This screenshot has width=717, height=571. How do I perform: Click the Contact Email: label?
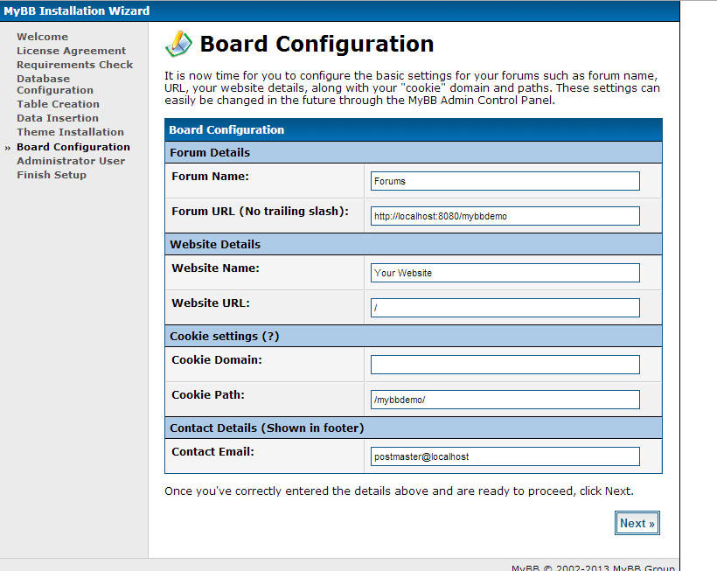(x=213, y=452)
